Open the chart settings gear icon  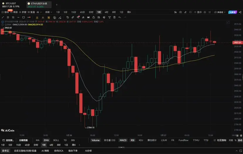[x=205, y=12]
